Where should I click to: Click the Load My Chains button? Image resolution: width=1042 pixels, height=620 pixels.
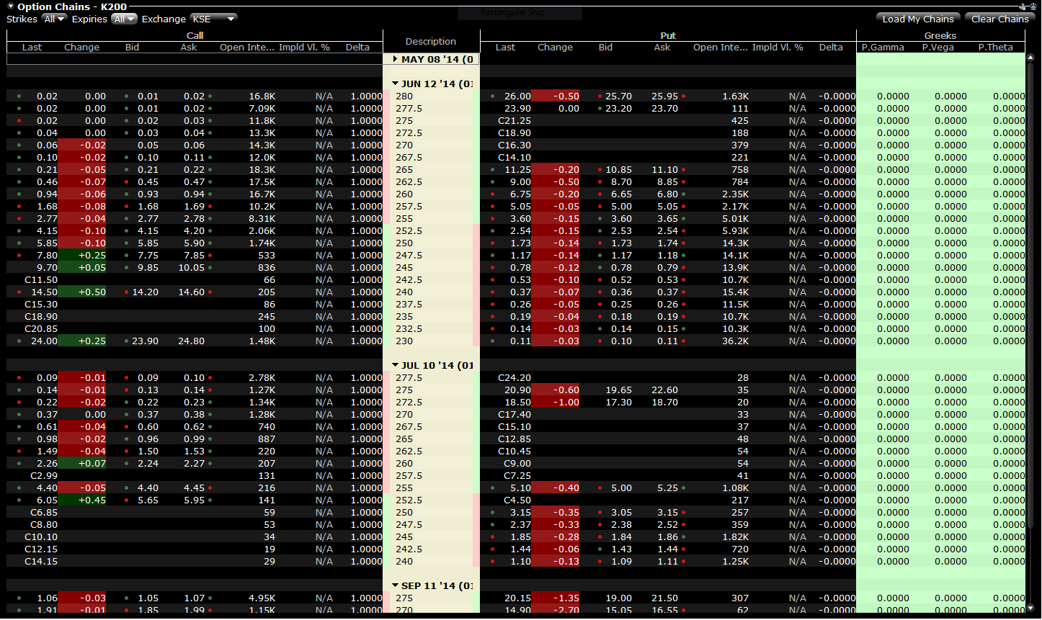pyautogui.click(x=918, y=19)
